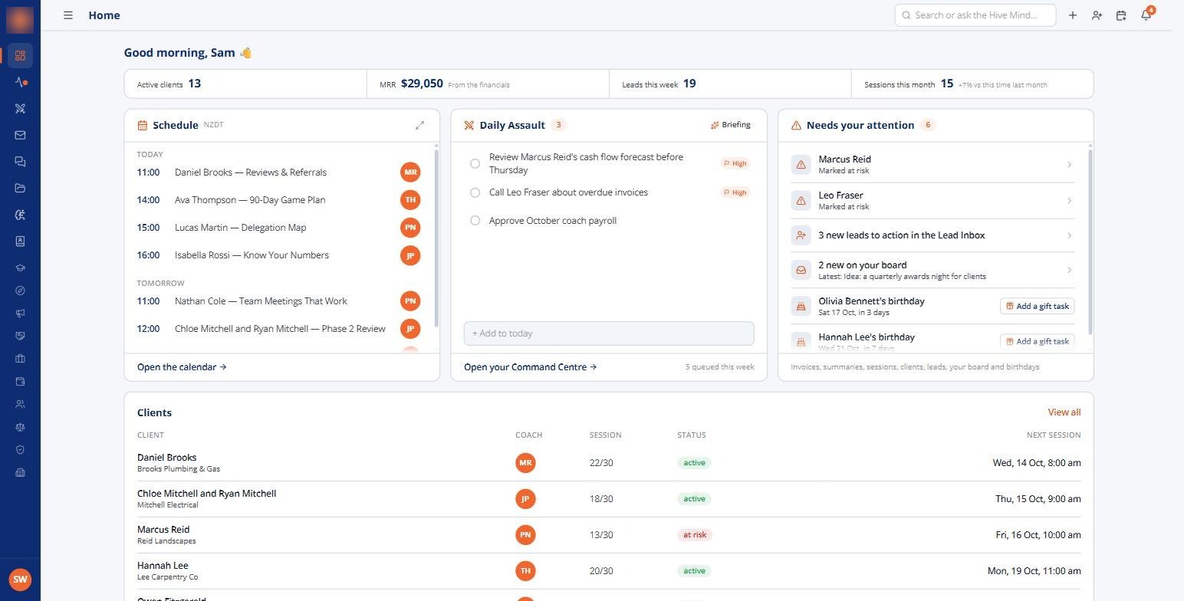Open the scales sidebar icon

tap(20, 427)
